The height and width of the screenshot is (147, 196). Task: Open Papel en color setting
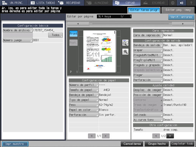[x=83, y=110]
